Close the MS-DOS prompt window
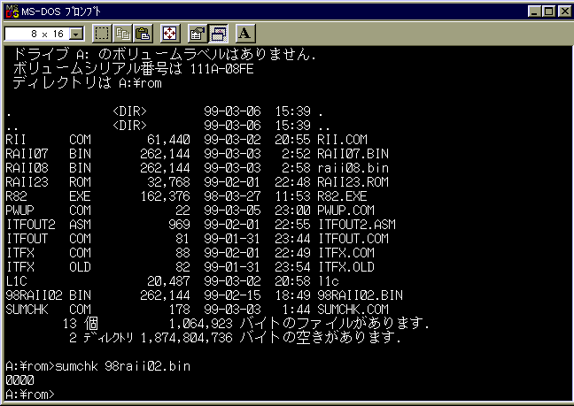 click(x=564, y=11)
